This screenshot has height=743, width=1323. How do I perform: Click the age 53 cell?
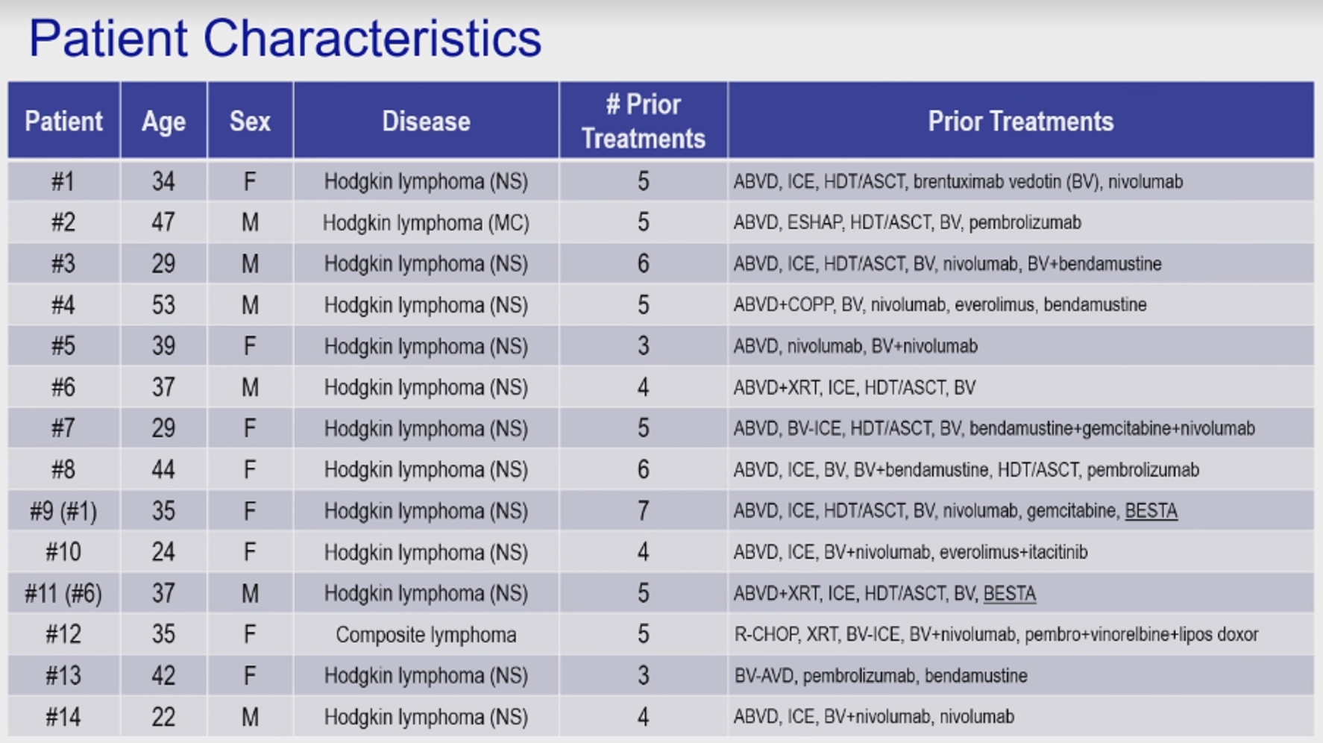(163, 305)
